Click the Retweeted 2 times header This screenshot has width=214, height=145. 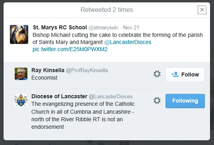(107, 10)
